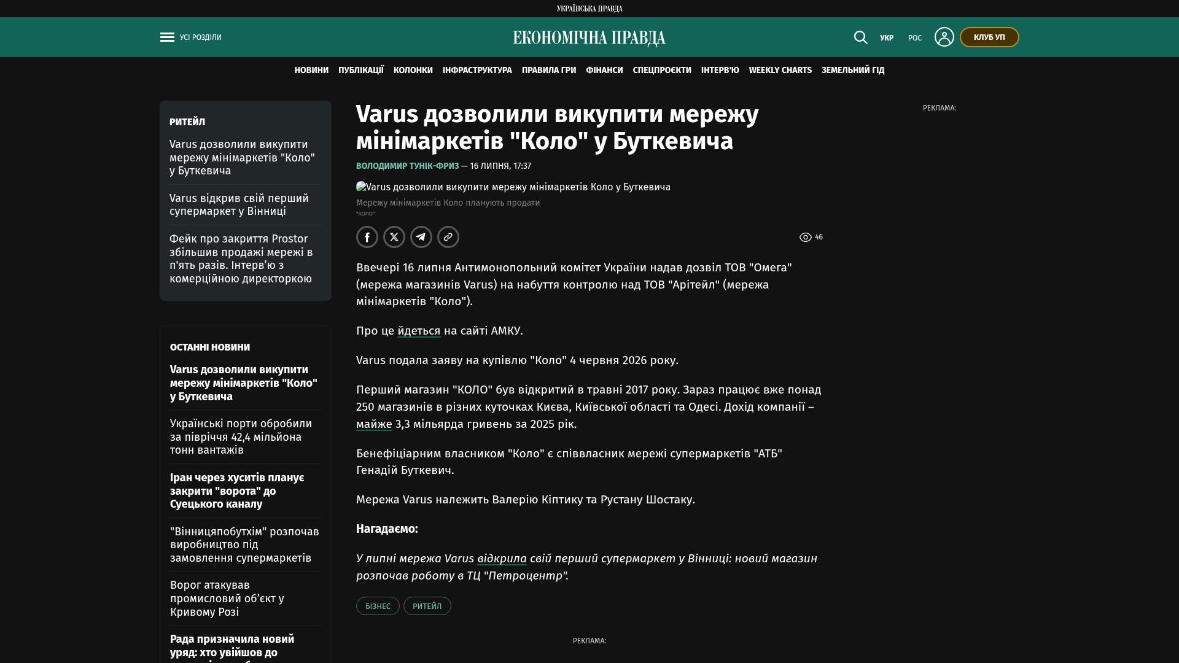This screenshot has height=663, width=1179.
Task: Click the article headline
Action: point(558,128)
